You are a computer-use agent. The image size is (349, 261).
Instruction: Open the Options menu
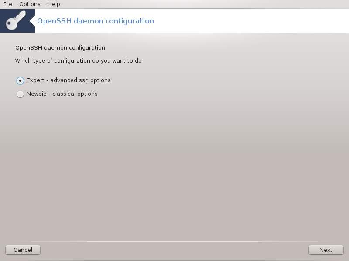pos(30,4)
